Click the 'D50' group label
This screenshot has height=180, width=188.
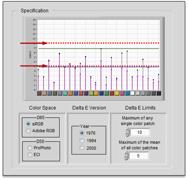pos(40,141)
